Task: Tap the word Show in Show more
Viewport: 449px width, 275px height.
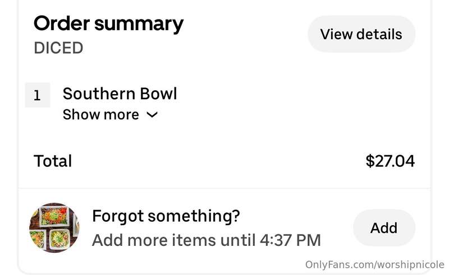Action: point(81,115)
